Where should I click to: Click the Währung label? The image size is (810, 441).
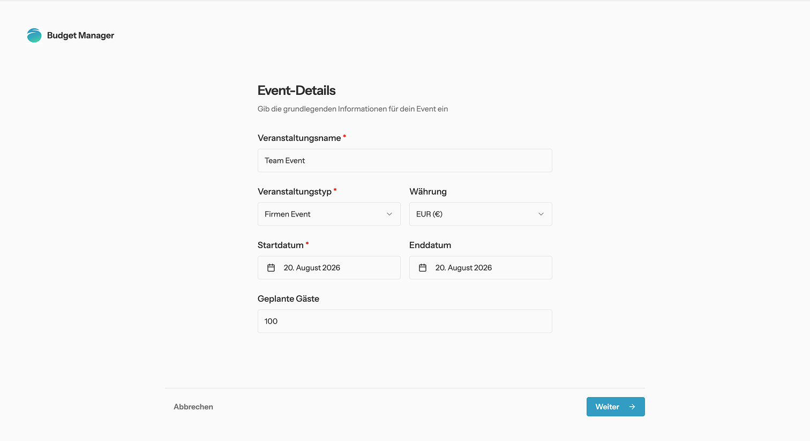428,191
